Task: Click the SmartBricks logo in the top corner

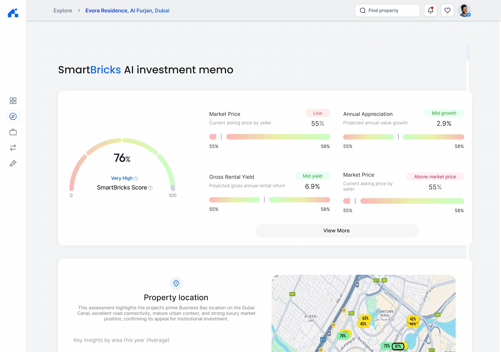Action: 13,13
